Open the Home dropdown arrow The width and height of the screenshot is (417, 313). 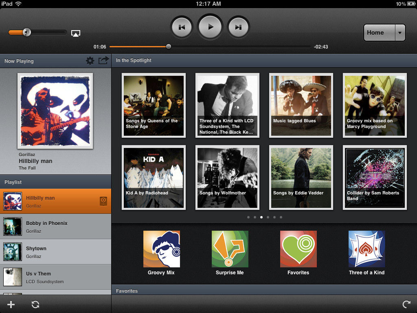400,33
